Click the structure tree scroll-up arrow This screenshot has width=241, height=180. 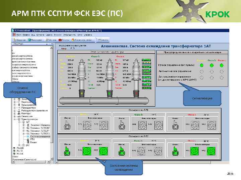[x=52, y=47]
